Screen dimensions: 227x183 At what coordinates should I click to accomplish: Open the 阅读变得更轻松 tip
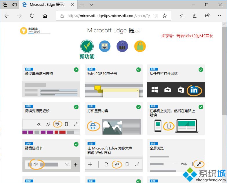pos(51,118)
